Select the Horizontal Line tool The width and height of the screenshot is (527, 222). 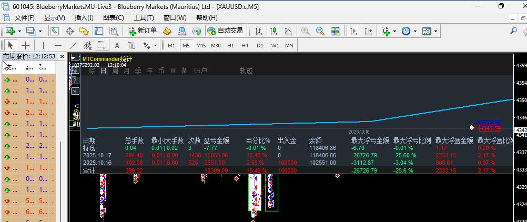coord(58,45)
